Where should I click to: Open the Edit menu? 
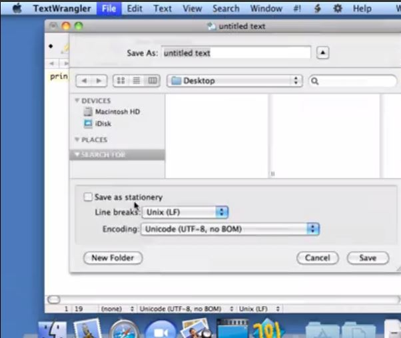(x=135, y=9)
